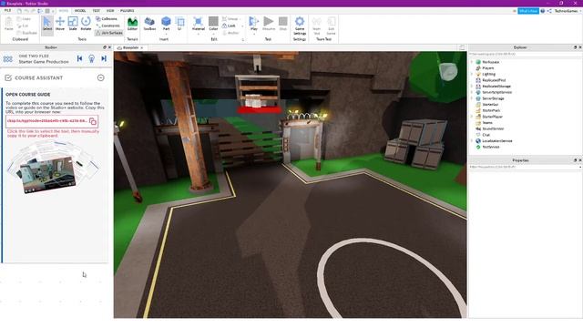Open the Material picker
Image resolution: width=583 pixels, height=328 pixels.
pyautogui.click(x=199, y=24)
